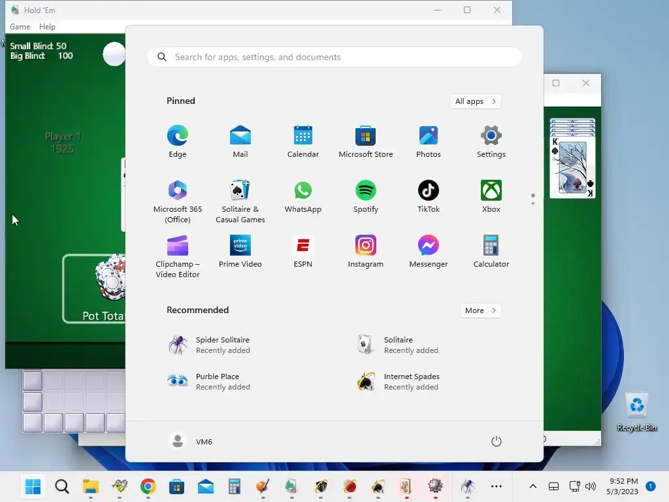Open the notification badge next to the clock
669x502 pixels.
(651, 486)
